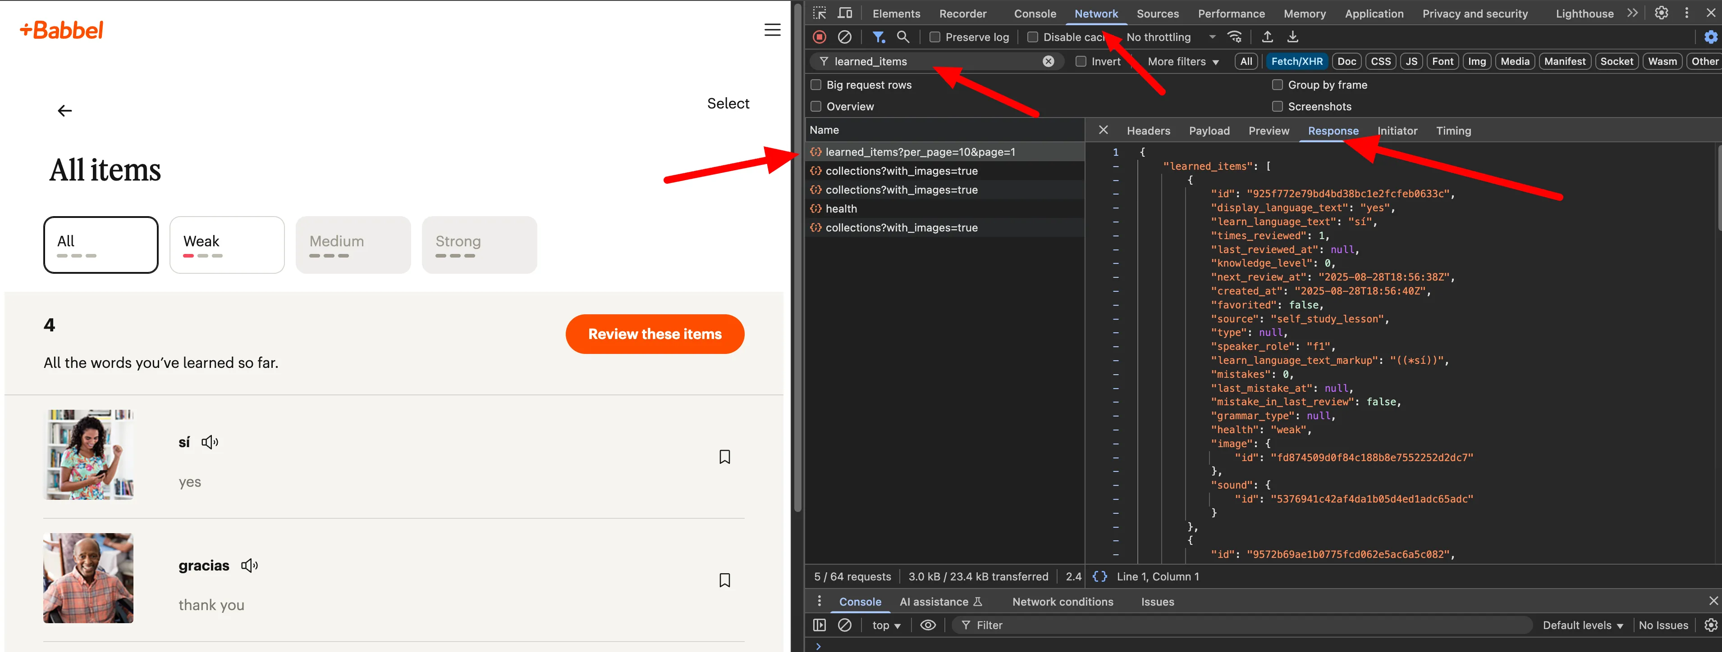Click the Review these items button

(x=655, y=334)
